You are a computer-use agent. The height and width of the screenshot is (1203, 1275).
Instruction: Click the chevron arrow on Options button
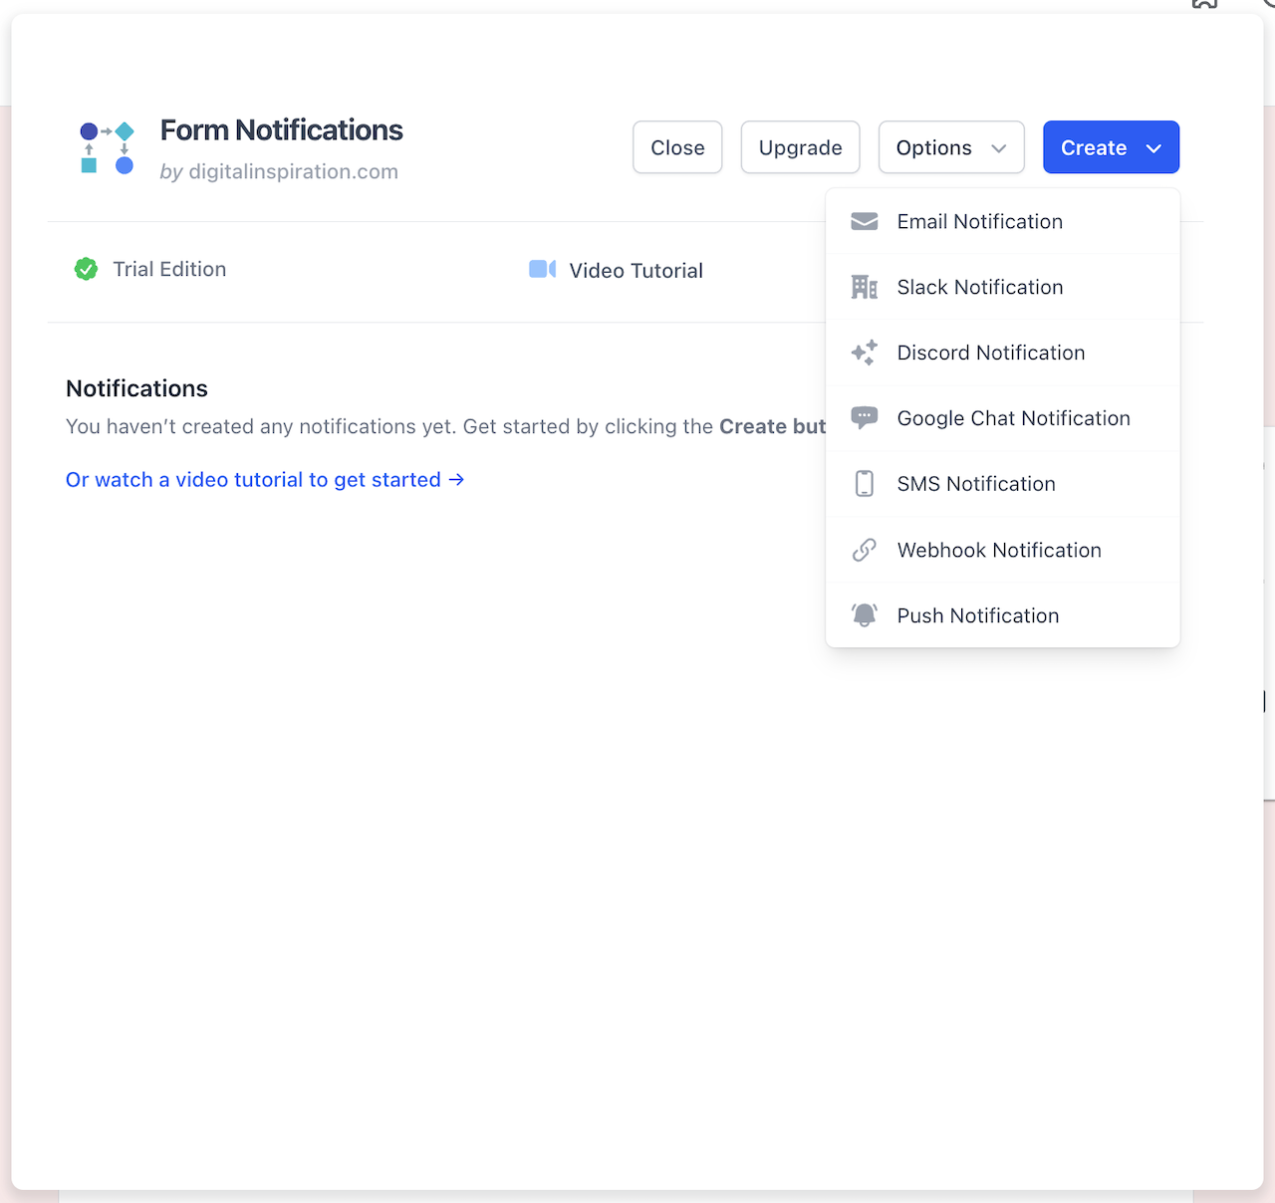click(x=999, y=148)
